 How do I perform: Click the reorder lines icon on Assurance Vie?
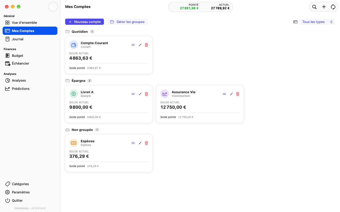coord(224,94)
